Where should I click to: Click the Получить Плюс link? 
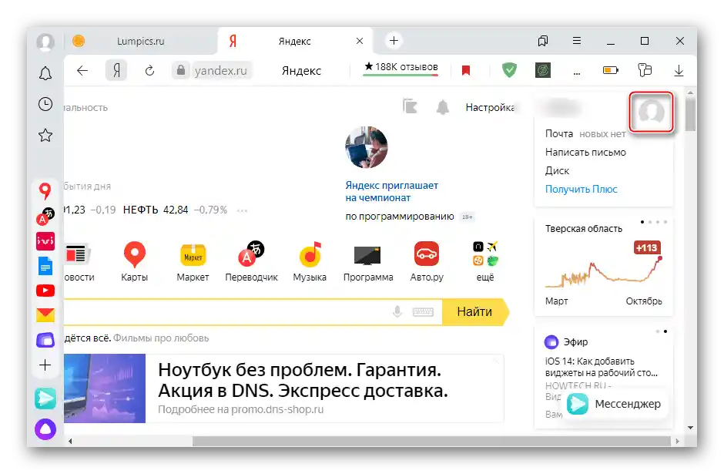click(x=580, y=189)
